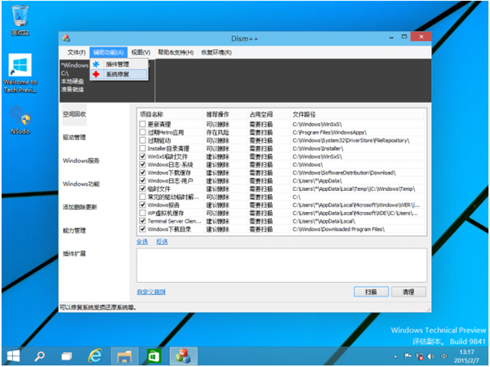Uncheck the Windows报告 checkbox
Screen dimensions: 490x367
pos(142,205)
